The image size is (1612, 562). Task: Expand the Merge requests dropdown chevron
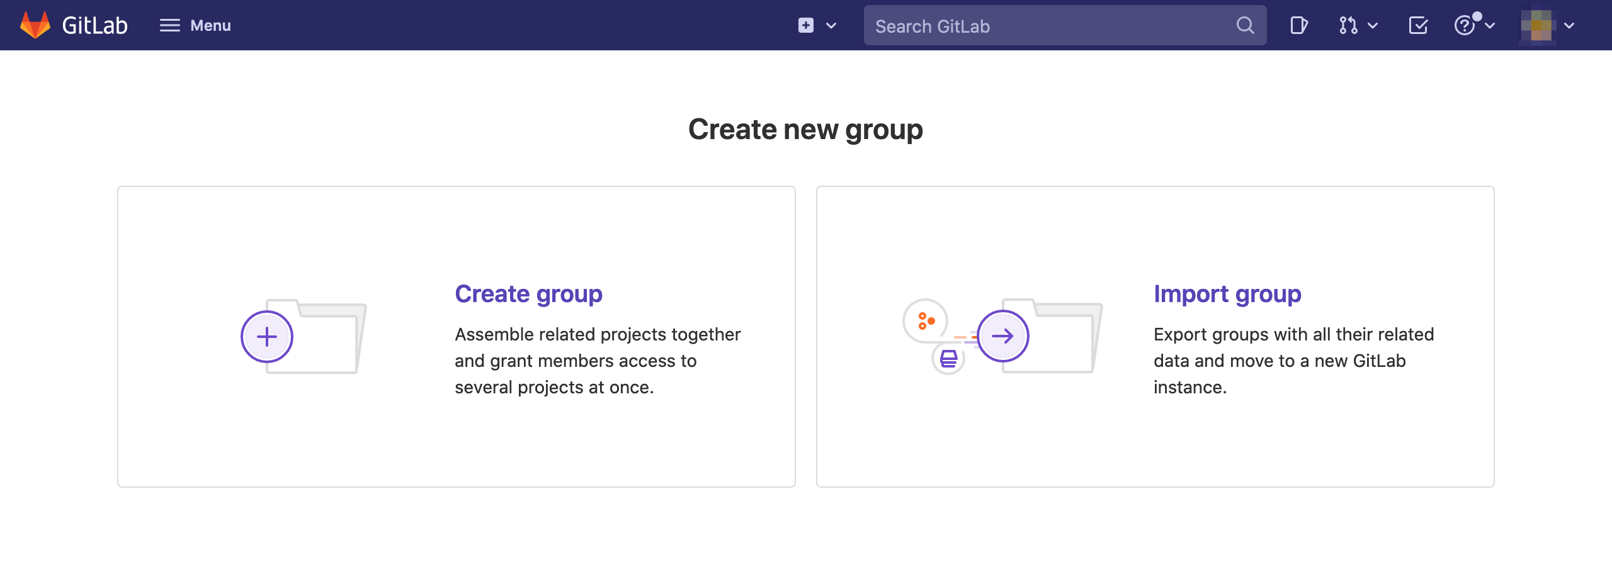coord(1373,26)
